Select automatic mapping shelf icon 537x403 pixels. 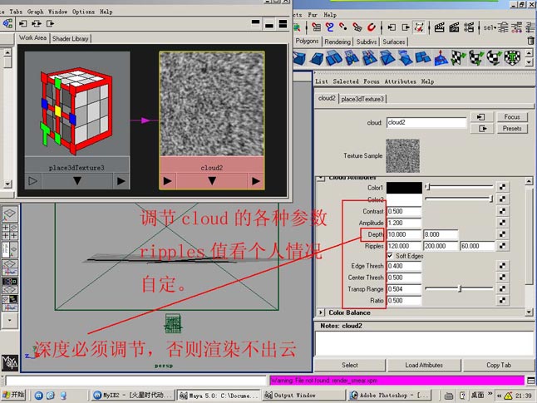tap(512, 57)
